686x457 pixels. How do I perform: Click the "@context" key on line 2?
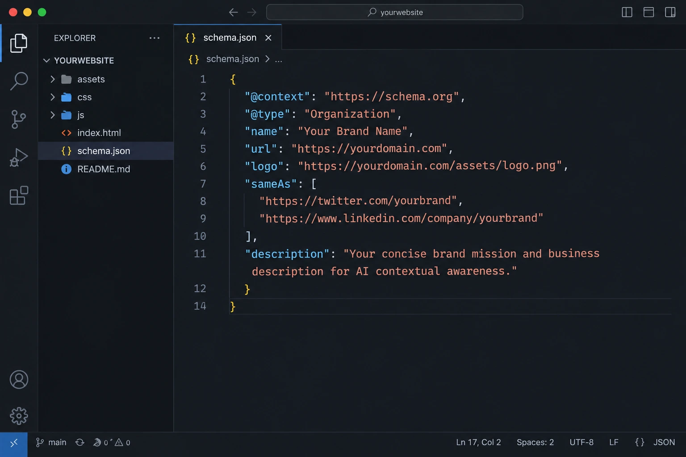pyautogui.click(x=277, y=96)
